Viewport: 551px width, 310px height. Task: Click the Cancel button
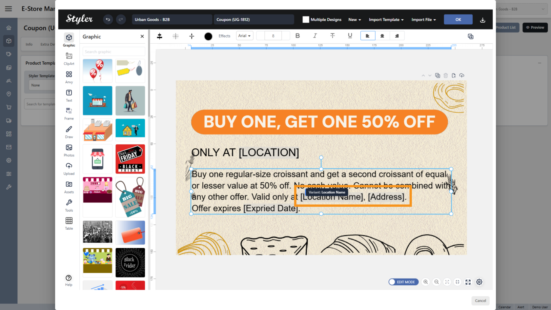point(480,301)
